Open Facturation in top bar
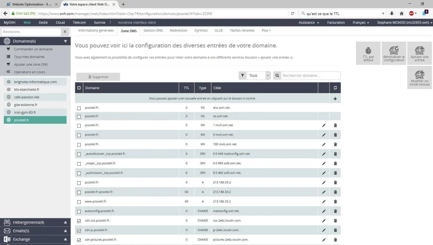This screenshot has width=433, height=245. [x=336, y=22]
